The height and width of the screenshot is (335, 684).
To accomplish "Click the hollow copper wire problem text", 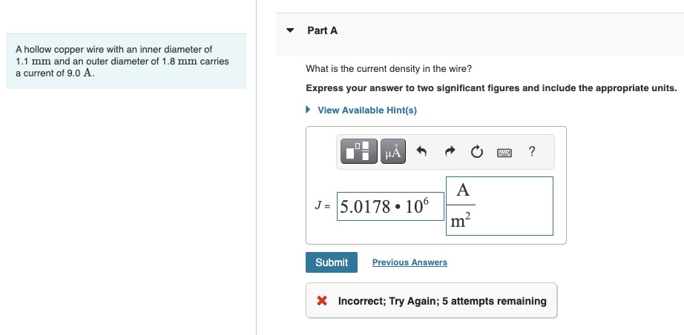I will click(122, 61).
